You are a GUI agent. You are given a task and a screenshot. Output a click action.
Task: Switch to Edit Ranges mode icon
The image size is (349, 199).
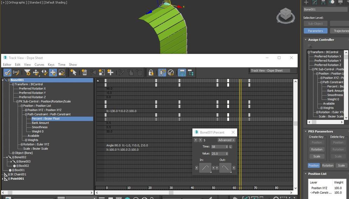[16, 73]
